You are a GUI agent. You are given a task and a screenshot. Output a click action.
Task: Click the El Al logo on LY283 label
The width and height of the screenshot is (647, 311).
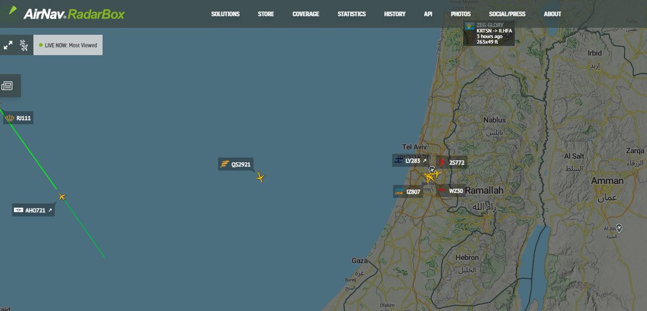pos(398,160)
